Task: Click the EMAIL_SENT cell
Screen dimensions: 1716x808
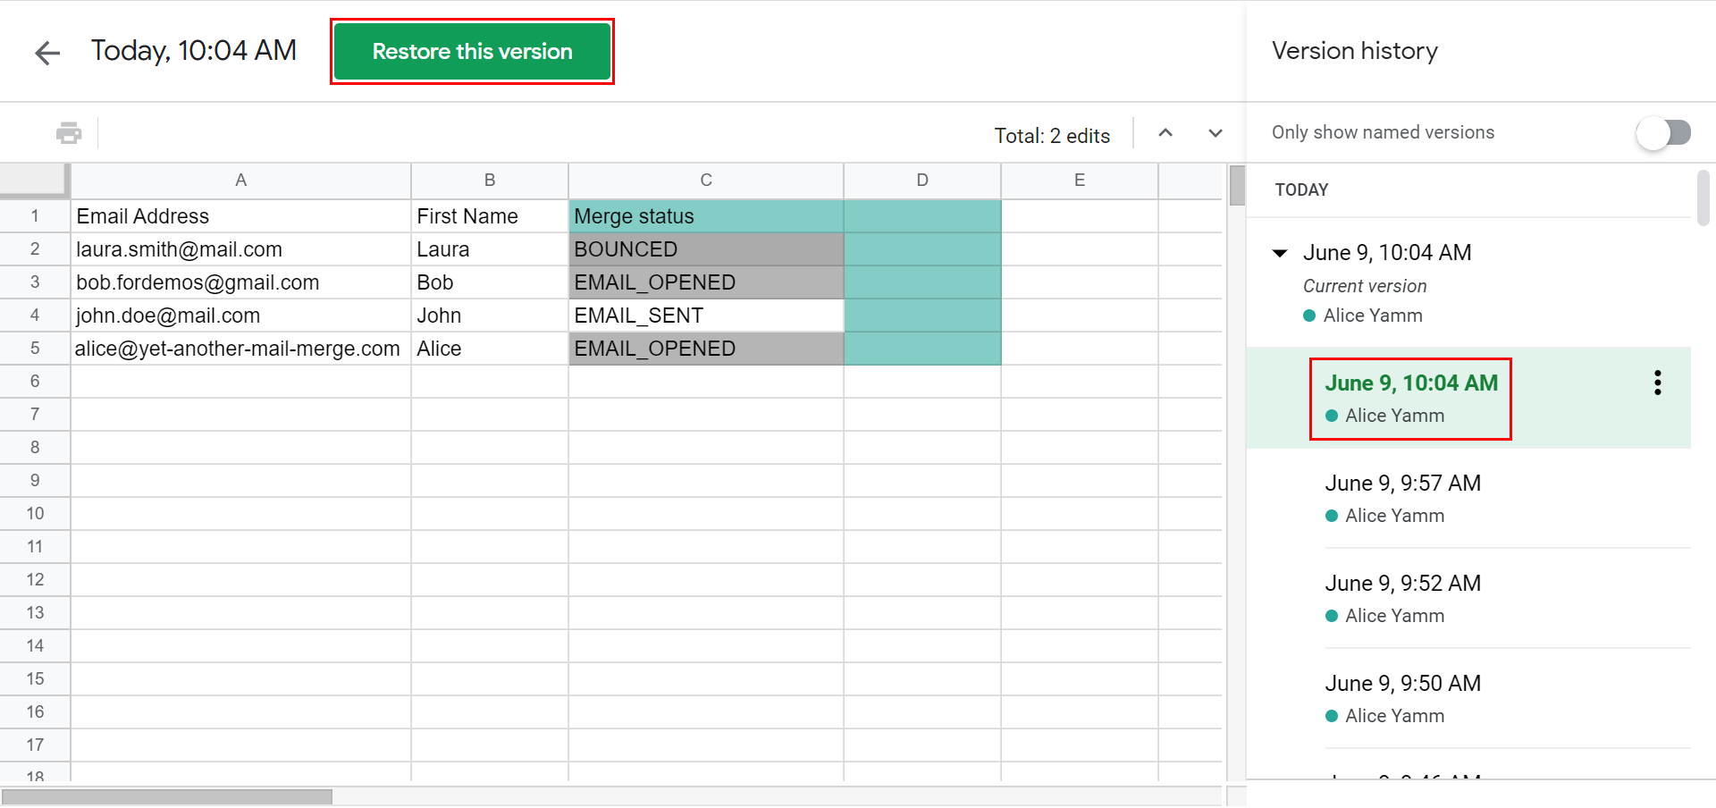Action: pyautogui.click(x=706, y=316)
